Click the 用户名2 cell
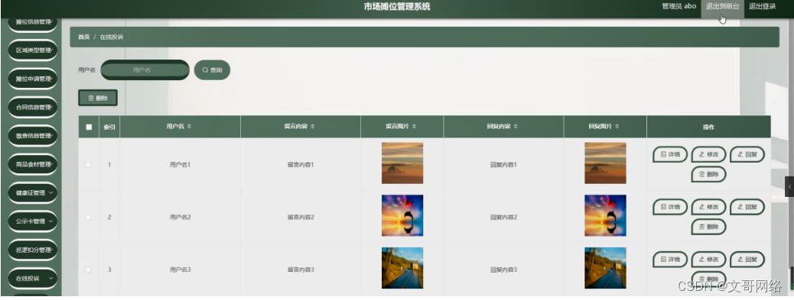794x300 pixels. click(x=180, y=217)
